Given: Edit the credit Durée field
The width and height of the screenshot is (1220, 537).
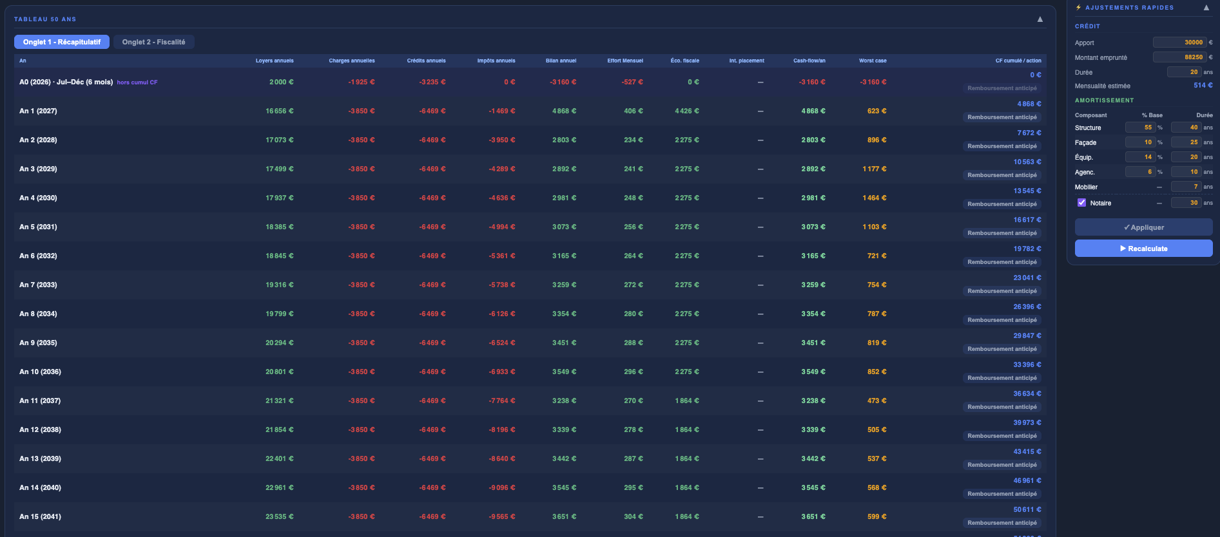Looking at the screenshot, I should pyautogui.click(x=1184, y=72).
